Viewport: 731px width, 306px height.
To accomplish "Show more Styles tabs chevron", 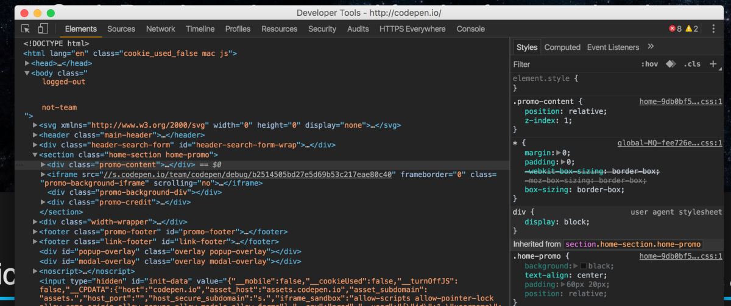I will pos(651,47).
